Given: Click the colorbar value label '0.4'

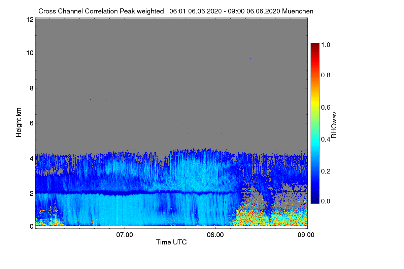Looking at the screenshot, I should 326,139.
